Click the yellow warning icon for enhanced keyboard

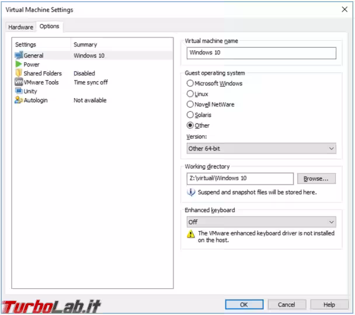(191, 235)
